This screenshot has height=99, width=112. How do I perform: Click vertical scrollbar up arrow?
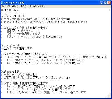(x=110, y=10)
